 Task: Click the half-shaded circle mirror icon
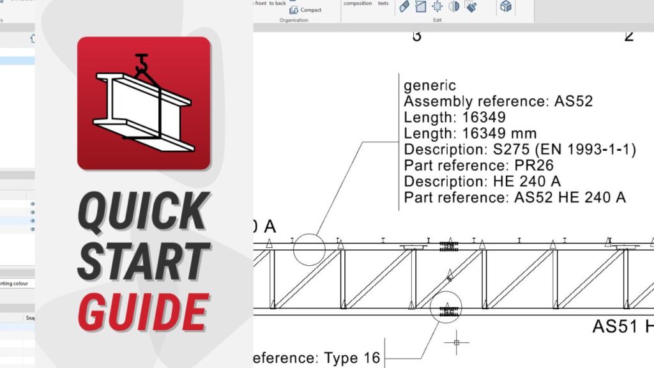454,6
